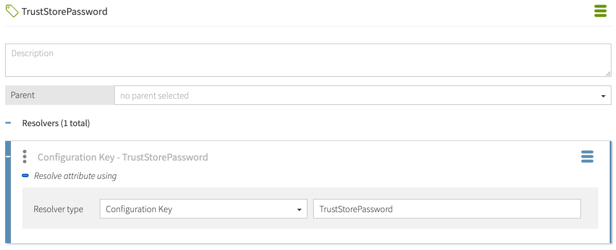Click the 'Resolvers (1 total)' heading
The image size is (616, 250).
(56, 123)
